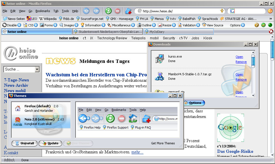Click the yellow question mark help icon
This screenshot has width=275, height=164.
coord(256,25)
